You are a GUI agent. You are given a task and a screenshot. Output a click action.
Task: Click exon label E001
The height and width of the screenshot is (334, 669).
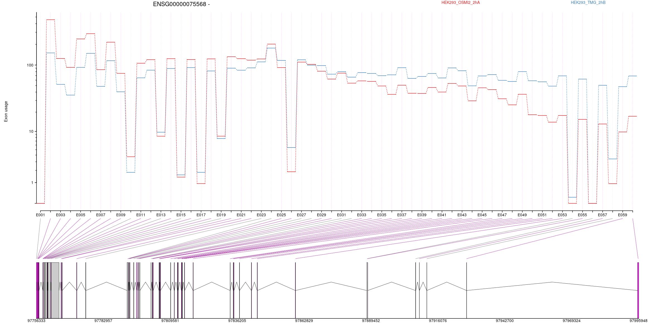[x=40, y=215]
